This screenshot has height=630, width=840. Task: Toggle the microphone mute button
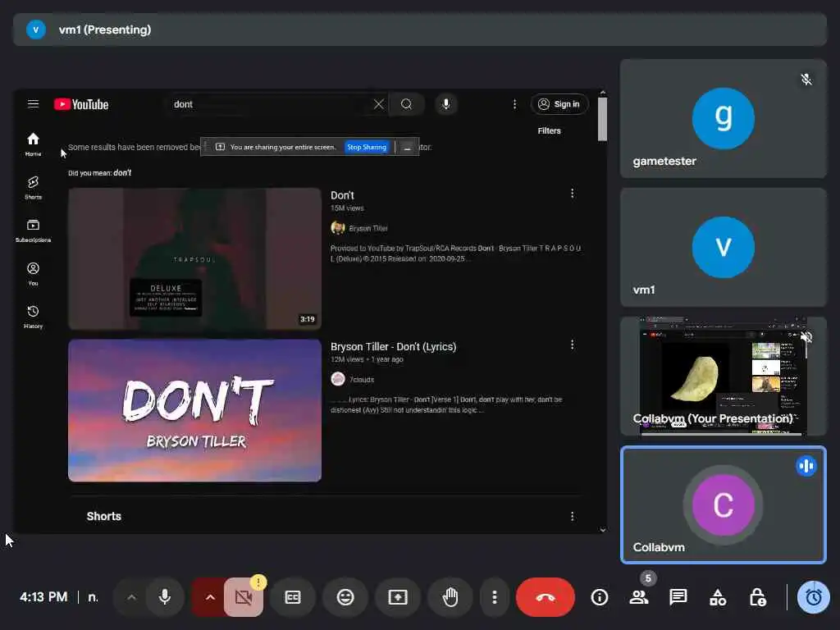(165, 597)
